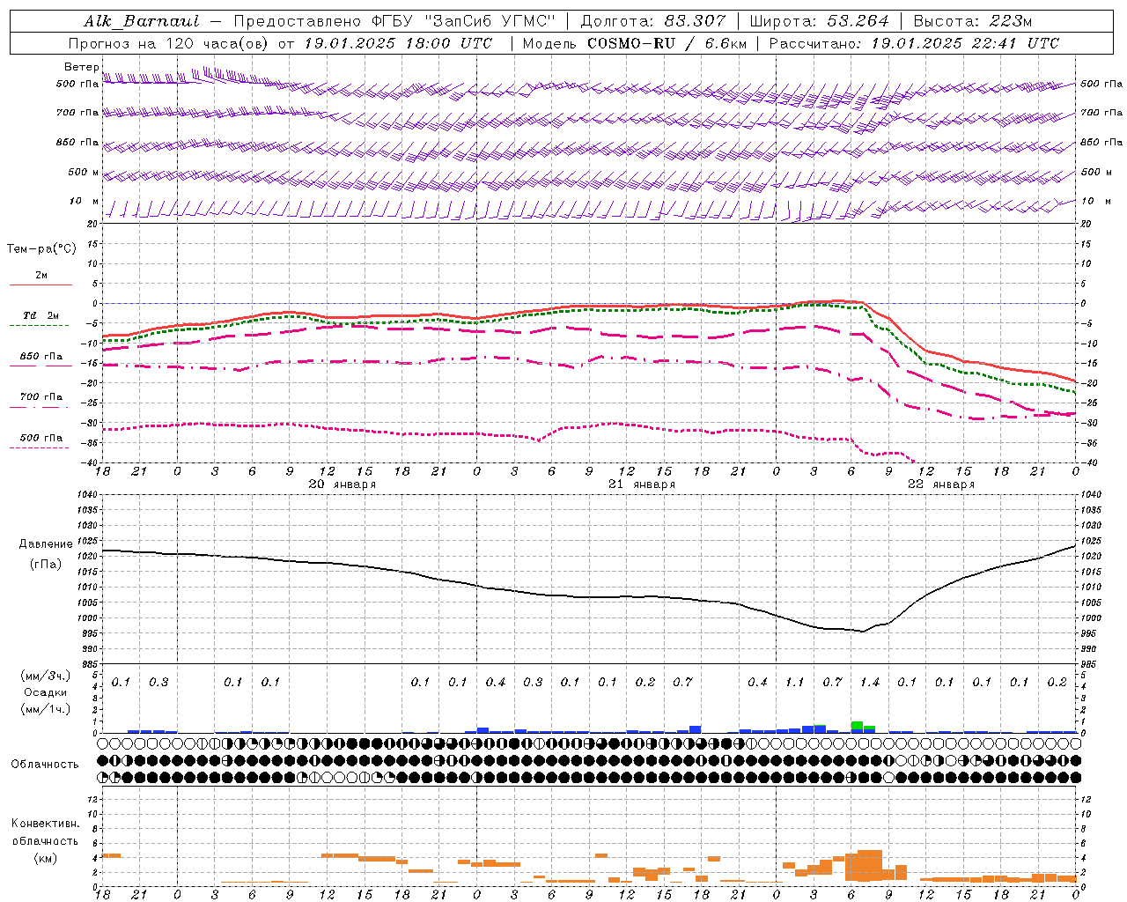Click the Облачность cloud cover label

(x=45, y=764)
